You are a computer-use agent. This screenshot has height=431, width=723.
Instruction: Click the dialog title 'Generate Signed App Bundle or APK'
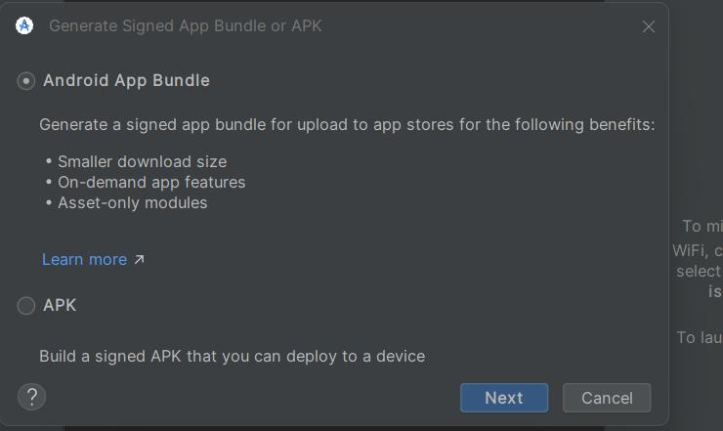pos(185,26)
